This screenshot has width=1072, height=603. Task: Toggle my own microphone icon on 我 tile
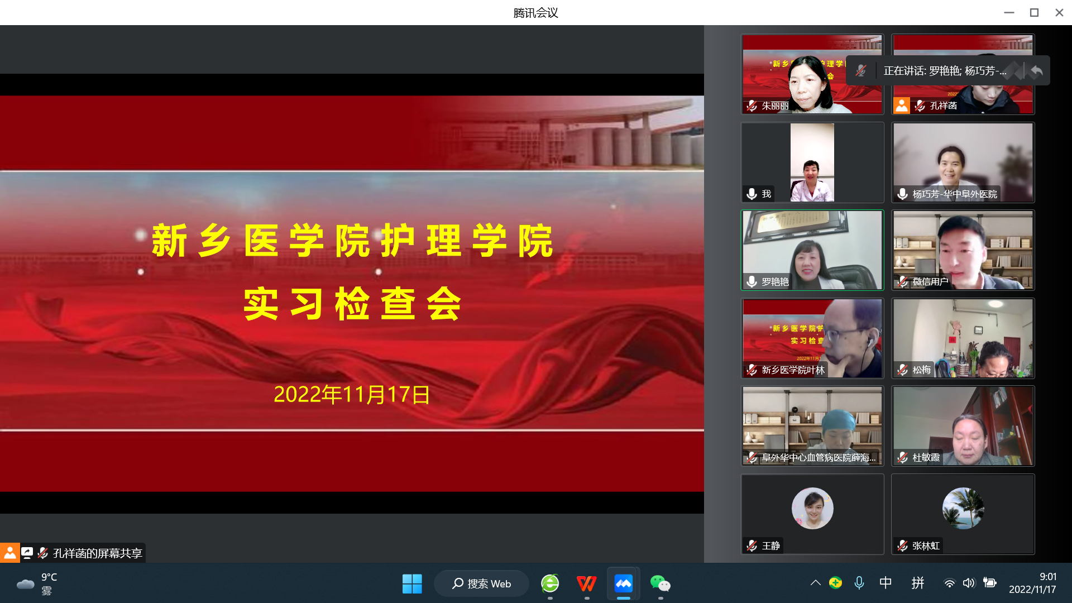752,194
